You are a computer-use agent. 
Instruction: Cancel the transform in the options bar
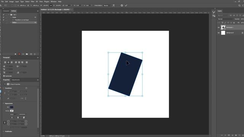122,5
